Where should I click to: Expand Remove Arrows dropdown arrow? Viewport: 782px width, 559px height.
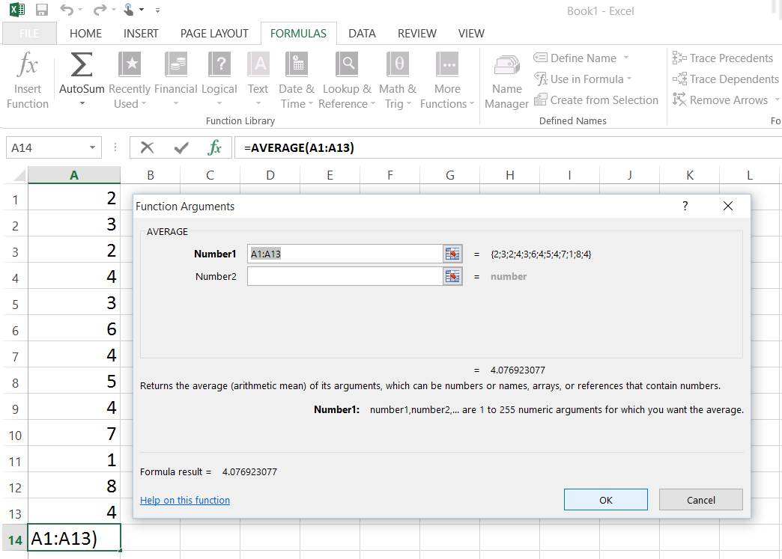777,100
